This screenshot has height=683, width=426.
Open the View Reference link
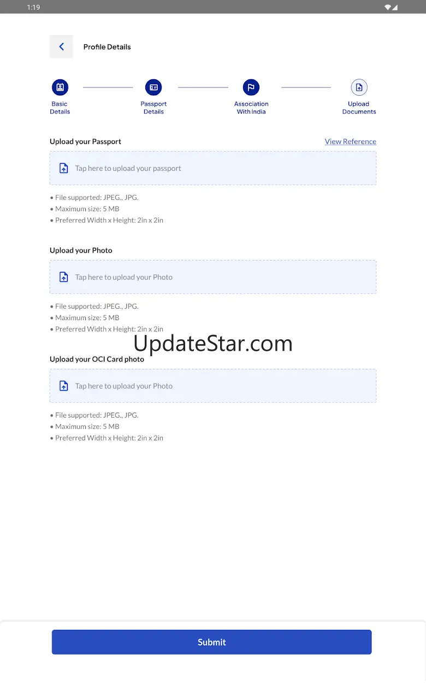[x=351, y=141]
